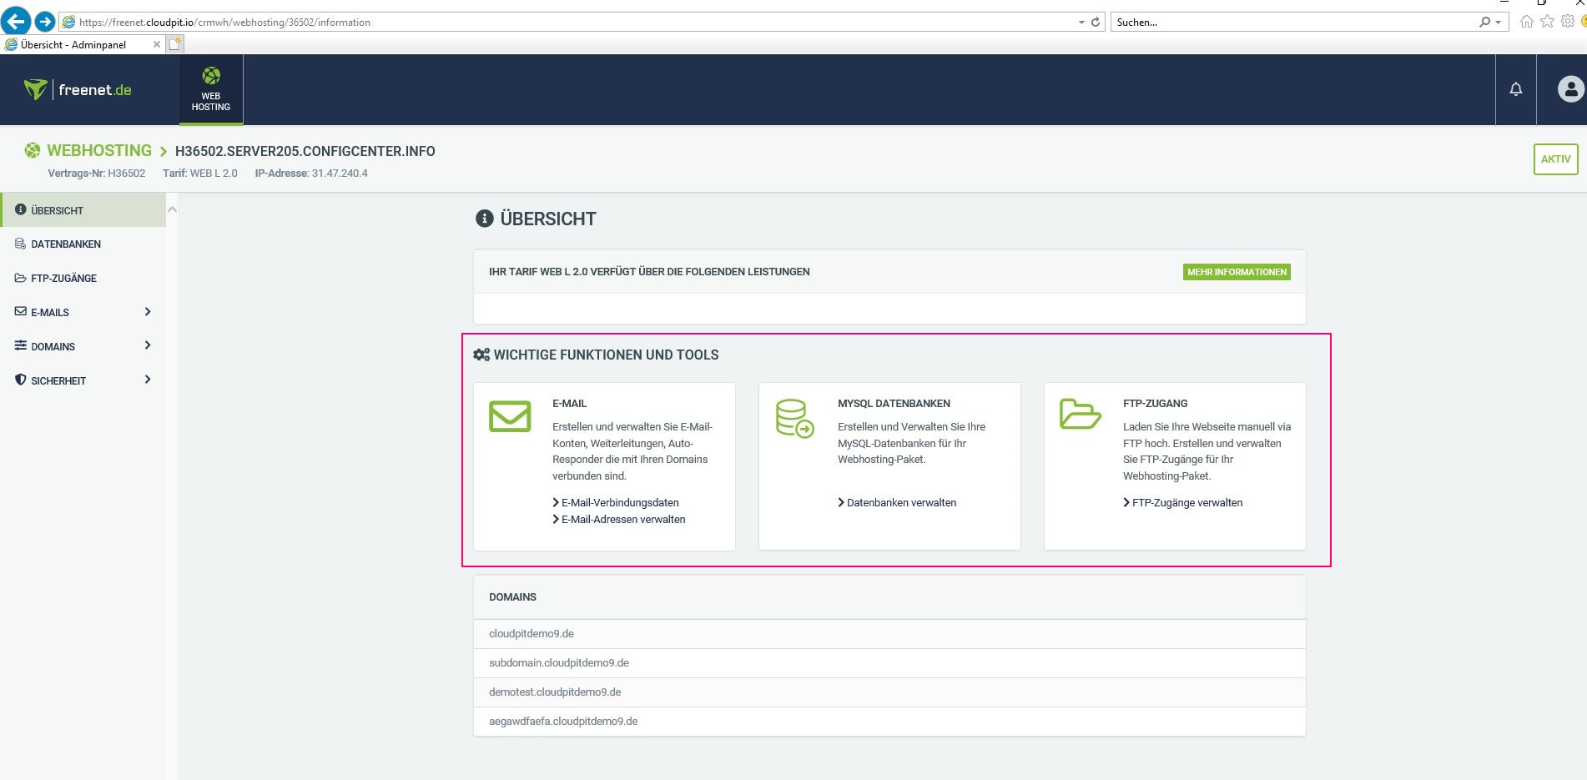Image resolution: width=1587 pixels, height=780 pixels.
Task: Select the FTP-Zugänge sidebar icon
Action: coord(19,278)
